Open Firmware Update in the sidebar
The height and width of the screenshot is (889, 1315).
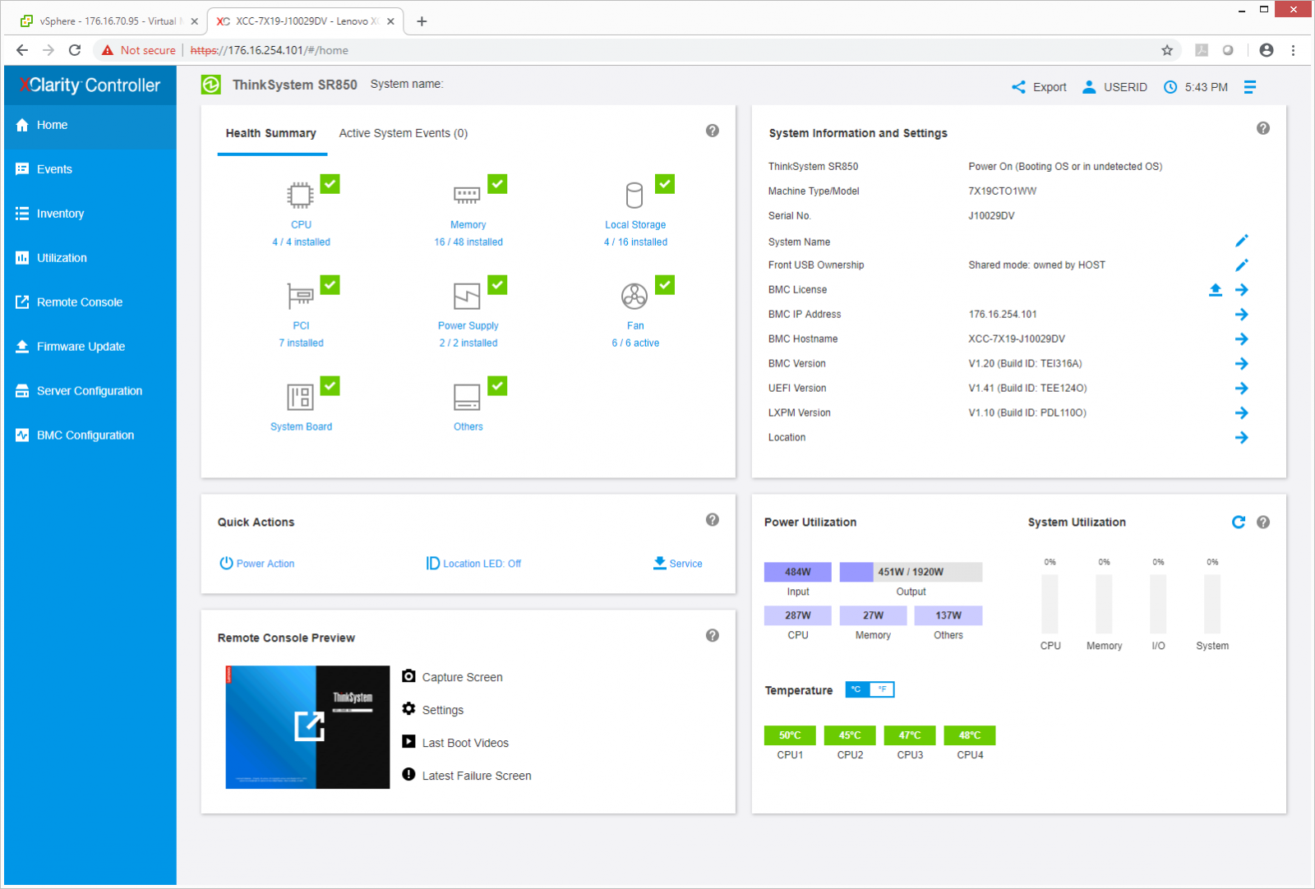(81, 347)
